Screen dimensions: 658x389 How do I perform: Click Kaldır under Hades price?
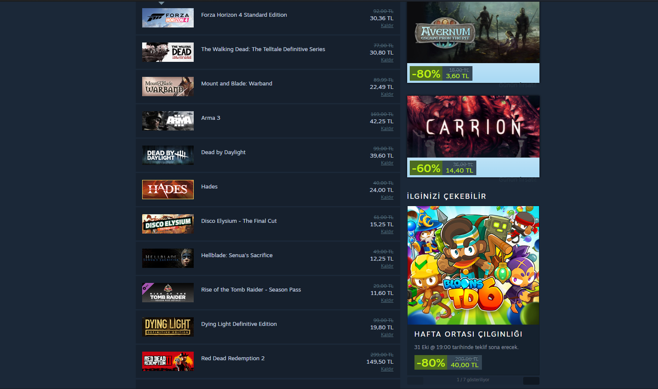[387, 197]
